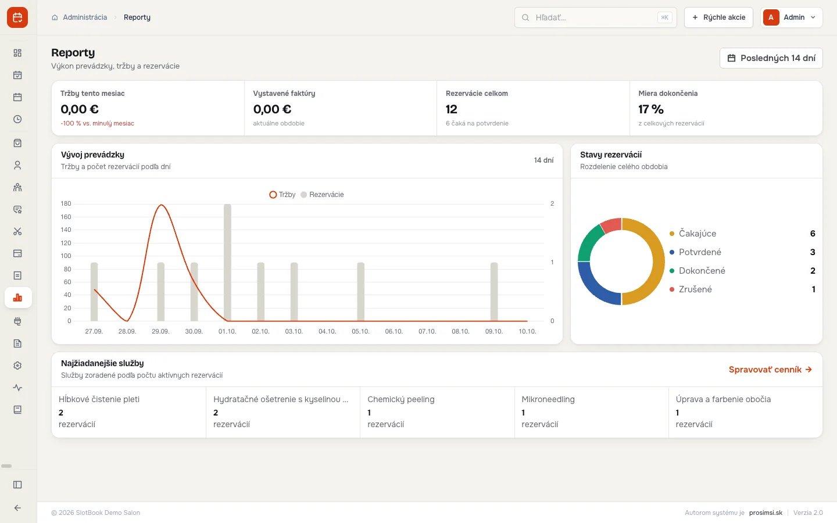Open the book manual sidebar icon
The height and width of the screenshot is (523, 837).
pyautogui.click(x=17, y=410)
